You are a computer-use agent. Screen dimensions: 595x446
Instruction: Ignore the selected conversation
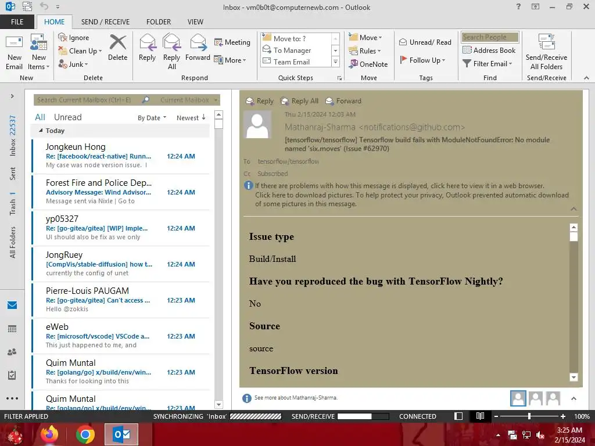(74, 38)
